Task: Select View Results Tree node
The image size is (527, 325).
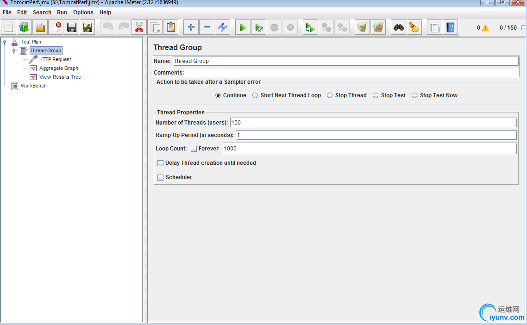Action: click(60, 77)
